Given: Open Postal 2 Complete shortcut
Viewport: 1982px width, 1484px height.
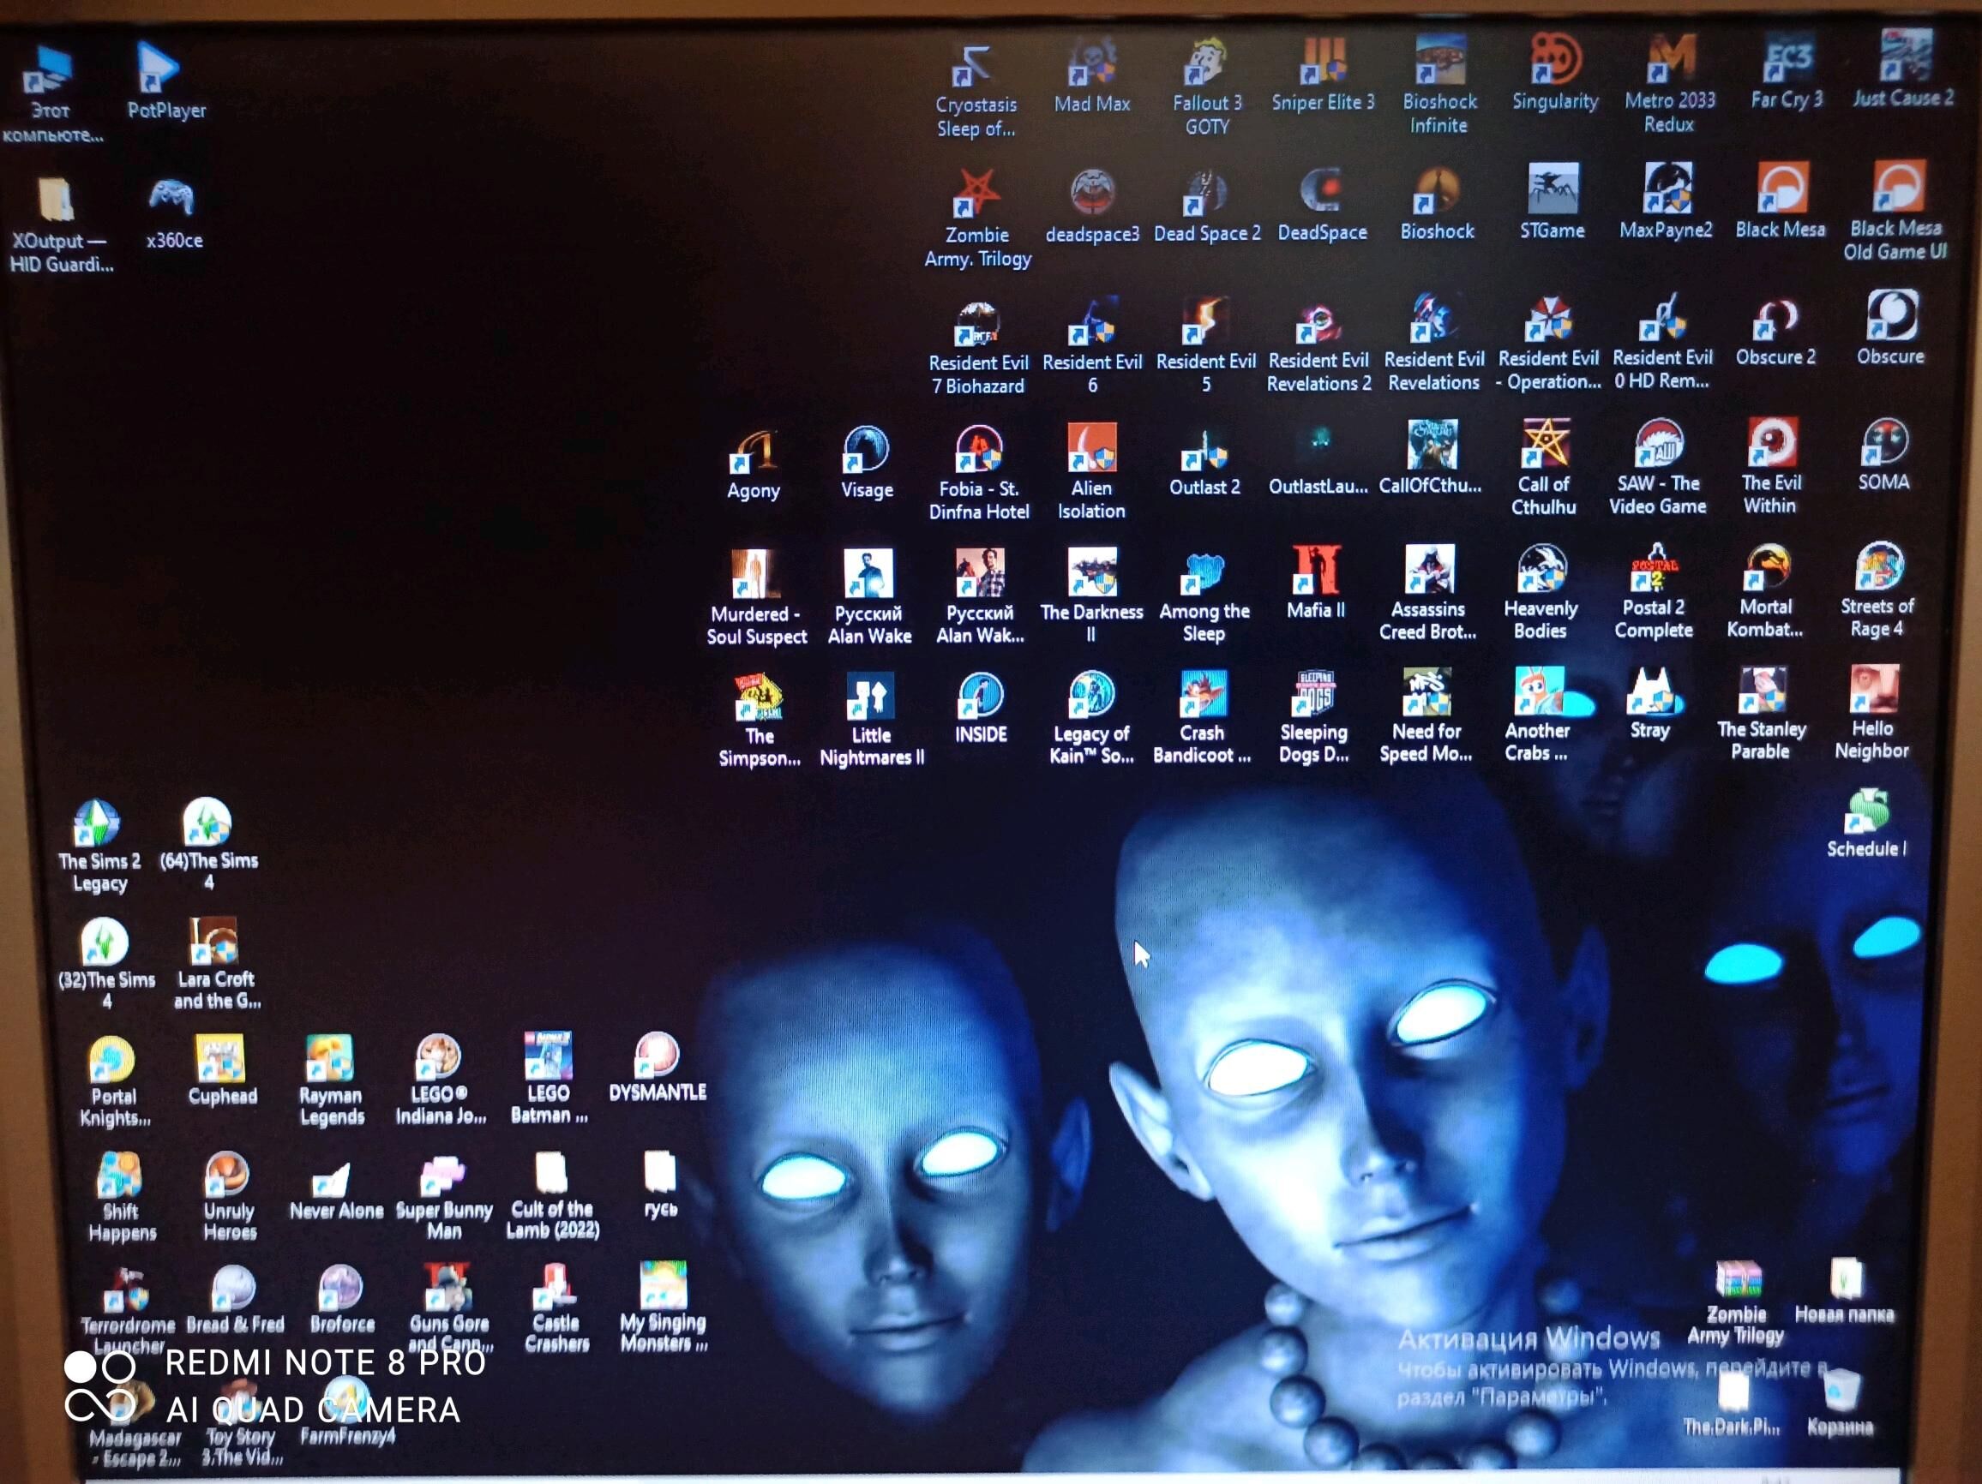Looking at the screenshot, I should [x=1653, y=567].
